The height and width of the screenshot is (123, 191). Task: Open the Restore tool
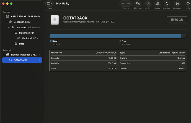167,4
